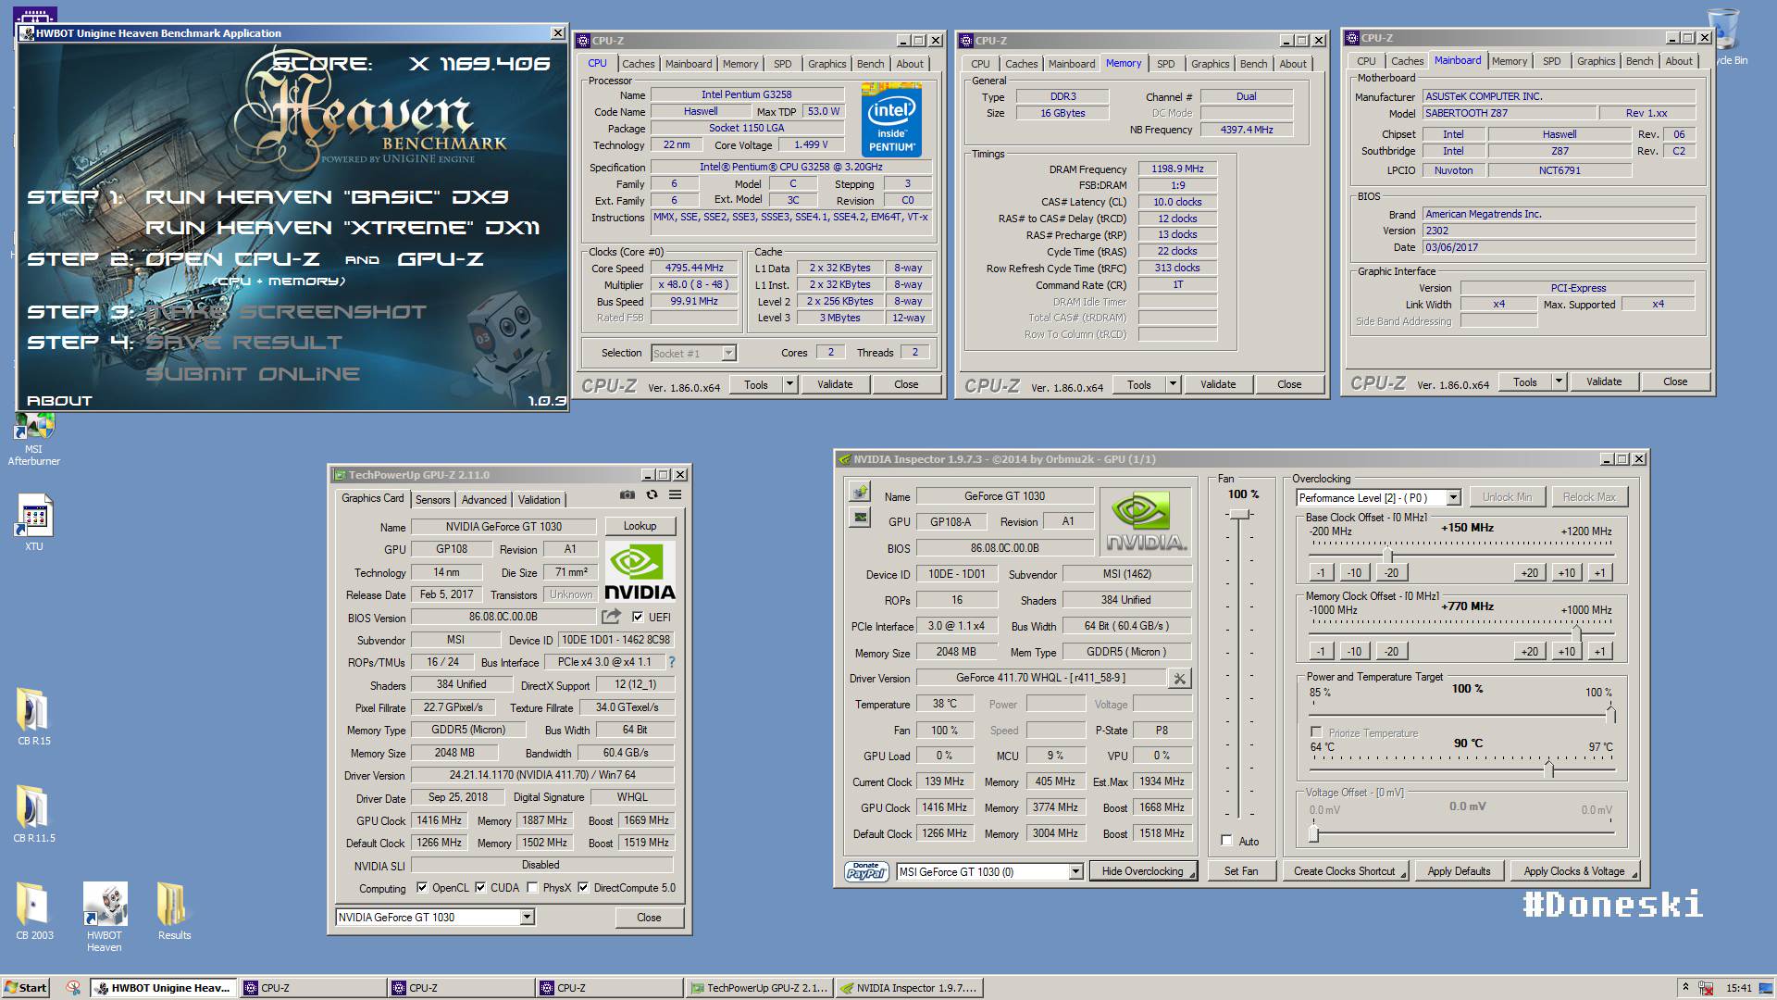Click Intel Pentium logo in CPU-Z
This screenshot has height=1000, width=1777.
(x=891, y=119)
